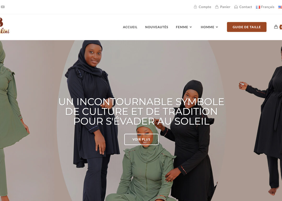Switch language via the US flag
Viewport: 282px width, 201px height.
(x=280, y=7)
